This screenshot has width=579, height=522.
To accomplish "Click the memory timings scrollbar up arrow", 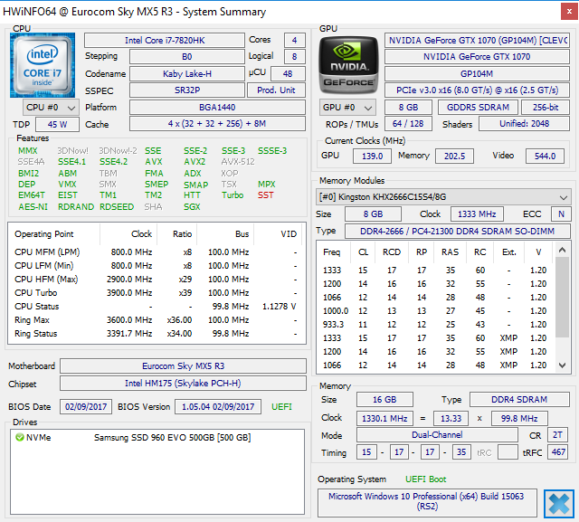I will (562, 250).
